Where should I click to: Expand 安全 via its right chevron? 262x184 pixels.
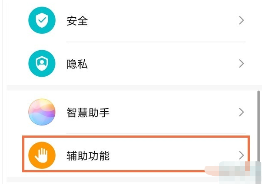pos(242,20)
